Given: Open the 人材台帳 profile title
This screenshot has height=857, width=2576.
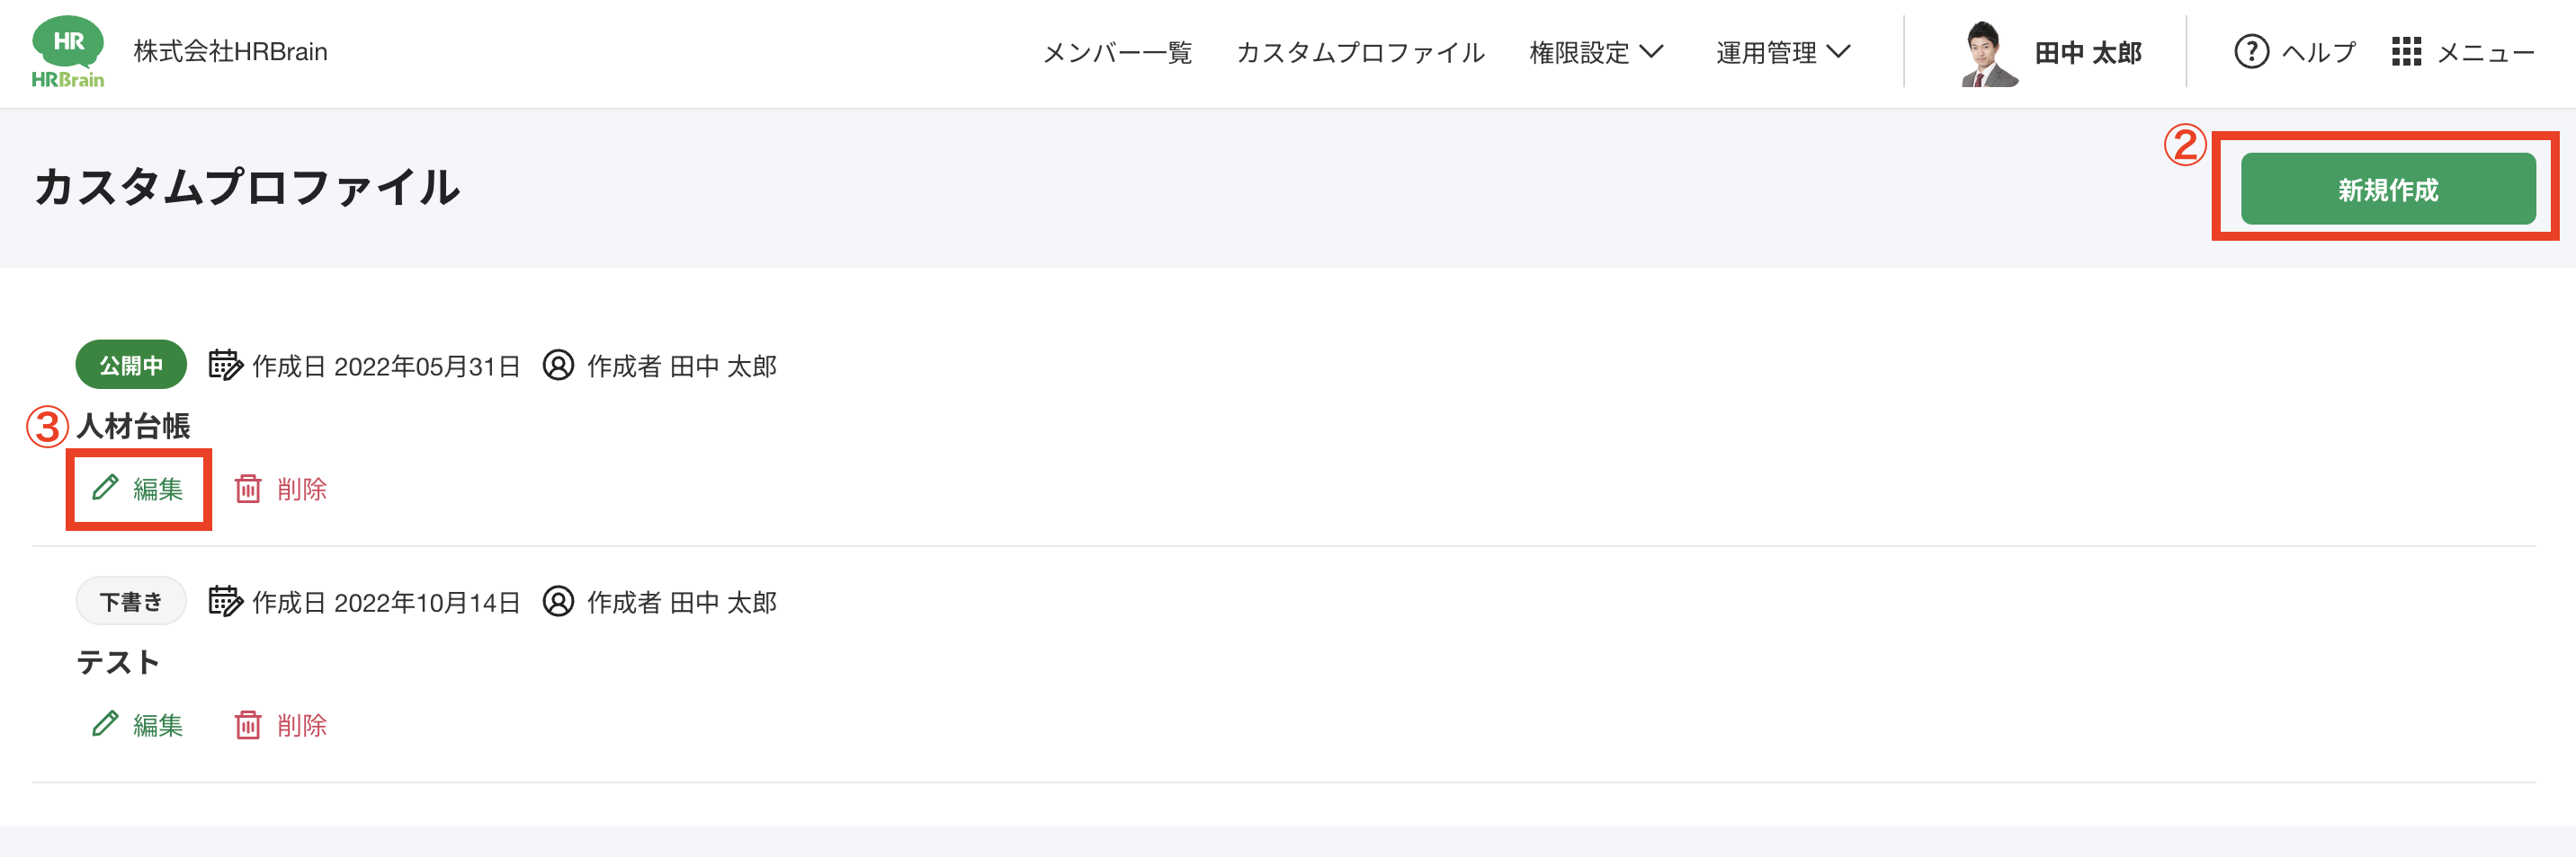Looking at the screenshot, I should pyautogui.click(x=134, y=427).
